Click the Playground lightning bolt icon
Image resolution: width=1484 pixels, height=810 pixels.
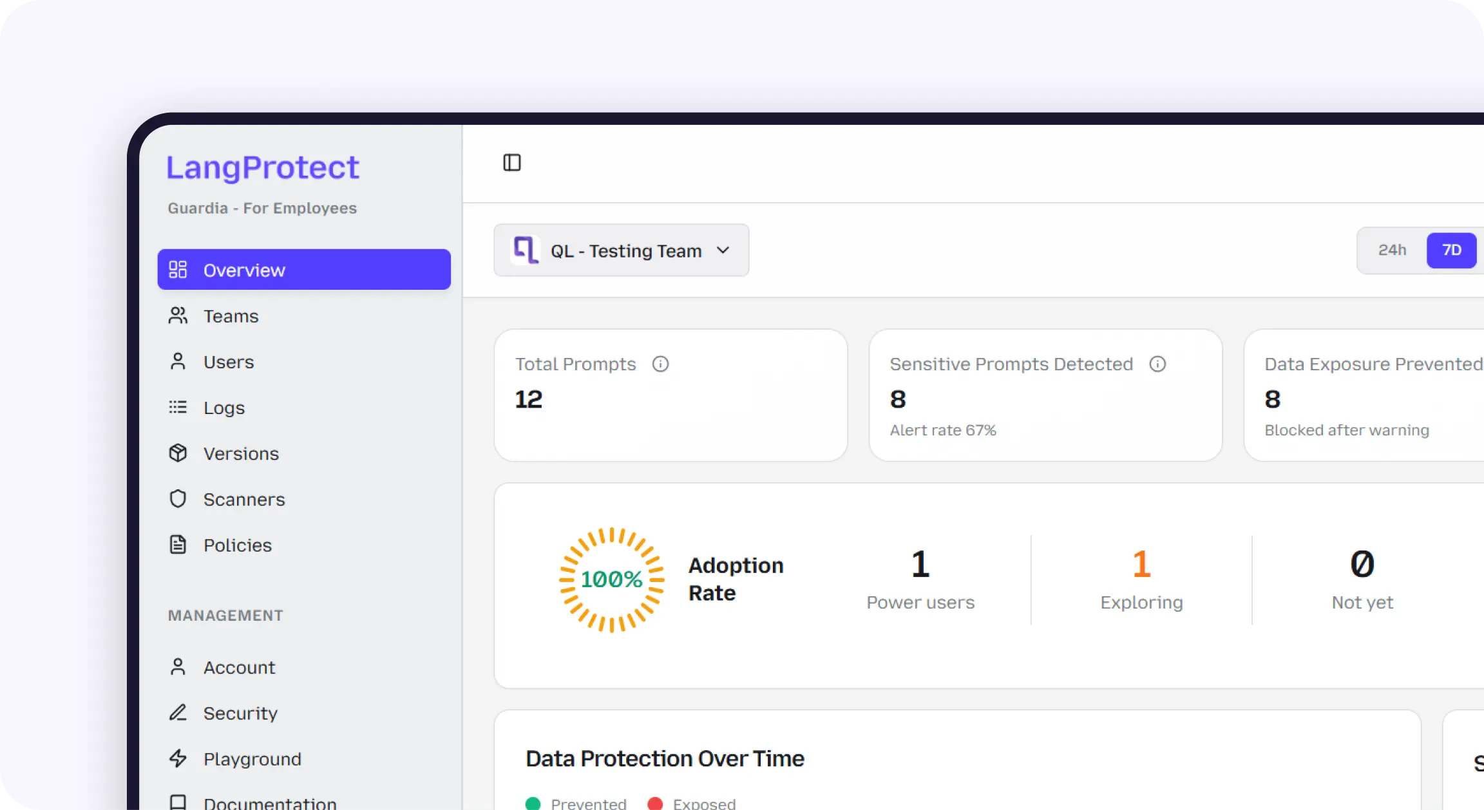tap(178, 758)
